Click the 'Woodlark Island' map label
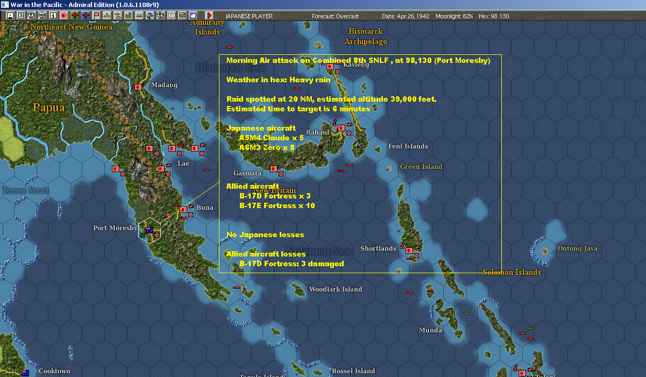Viewport: 646px width, 377px height. coord(336,289)
